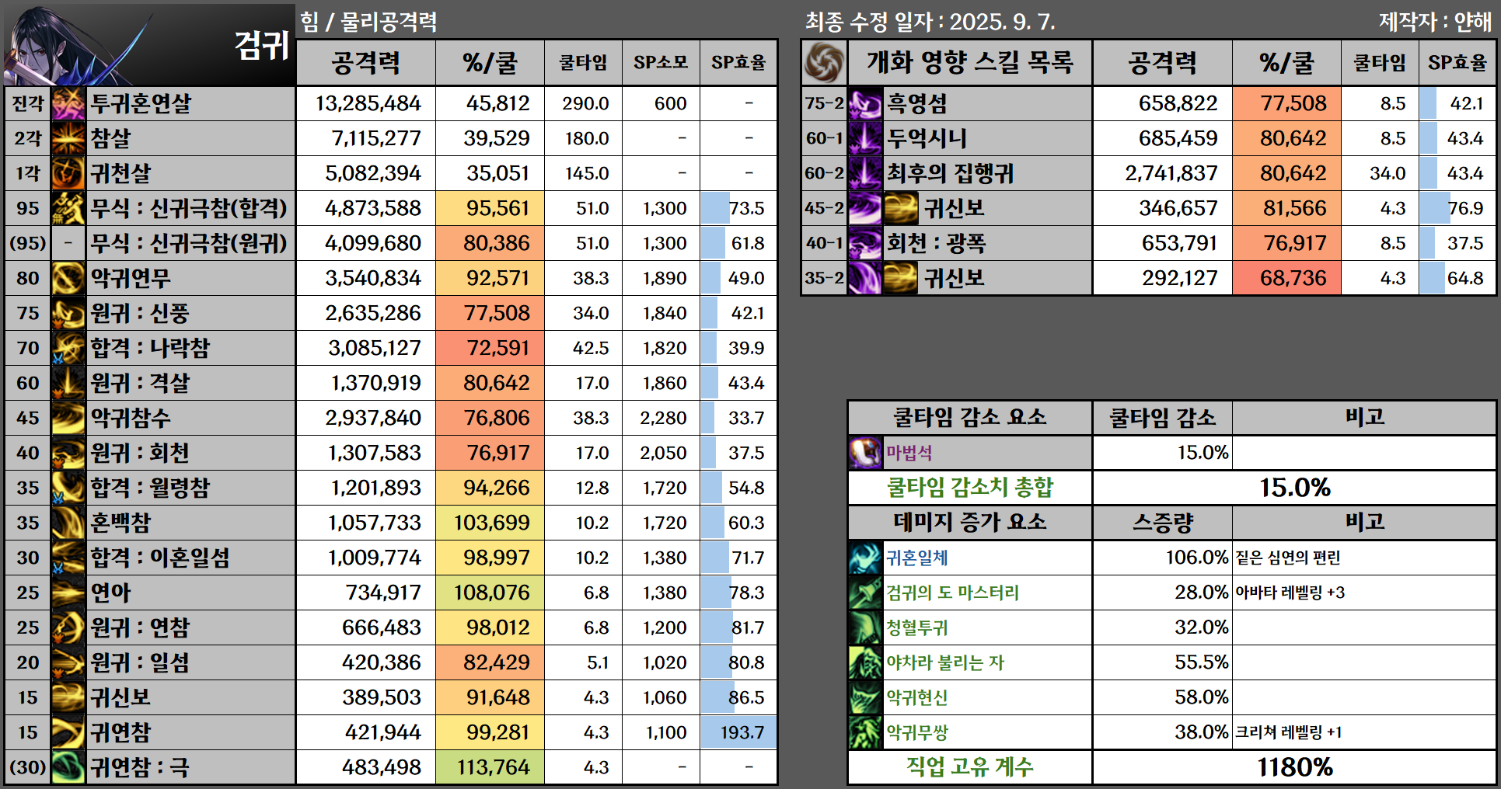This screenshot has height=789, width=1501.
Task: Click the 68,736 red %/쿨 cell
Action: [x=1286, y=278]
